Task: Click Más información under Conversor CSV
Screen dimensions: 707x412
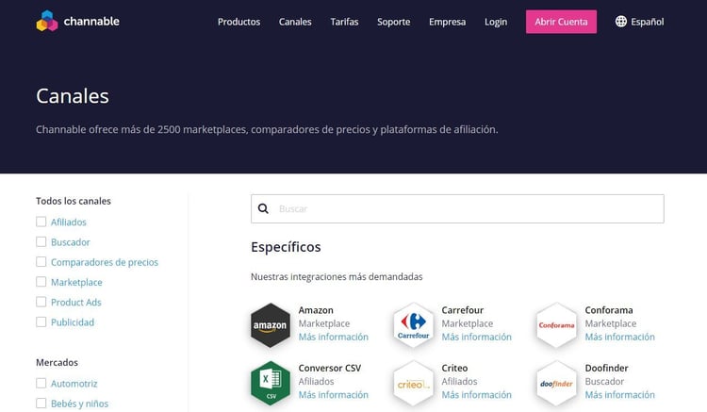Action: coord(333,394)
